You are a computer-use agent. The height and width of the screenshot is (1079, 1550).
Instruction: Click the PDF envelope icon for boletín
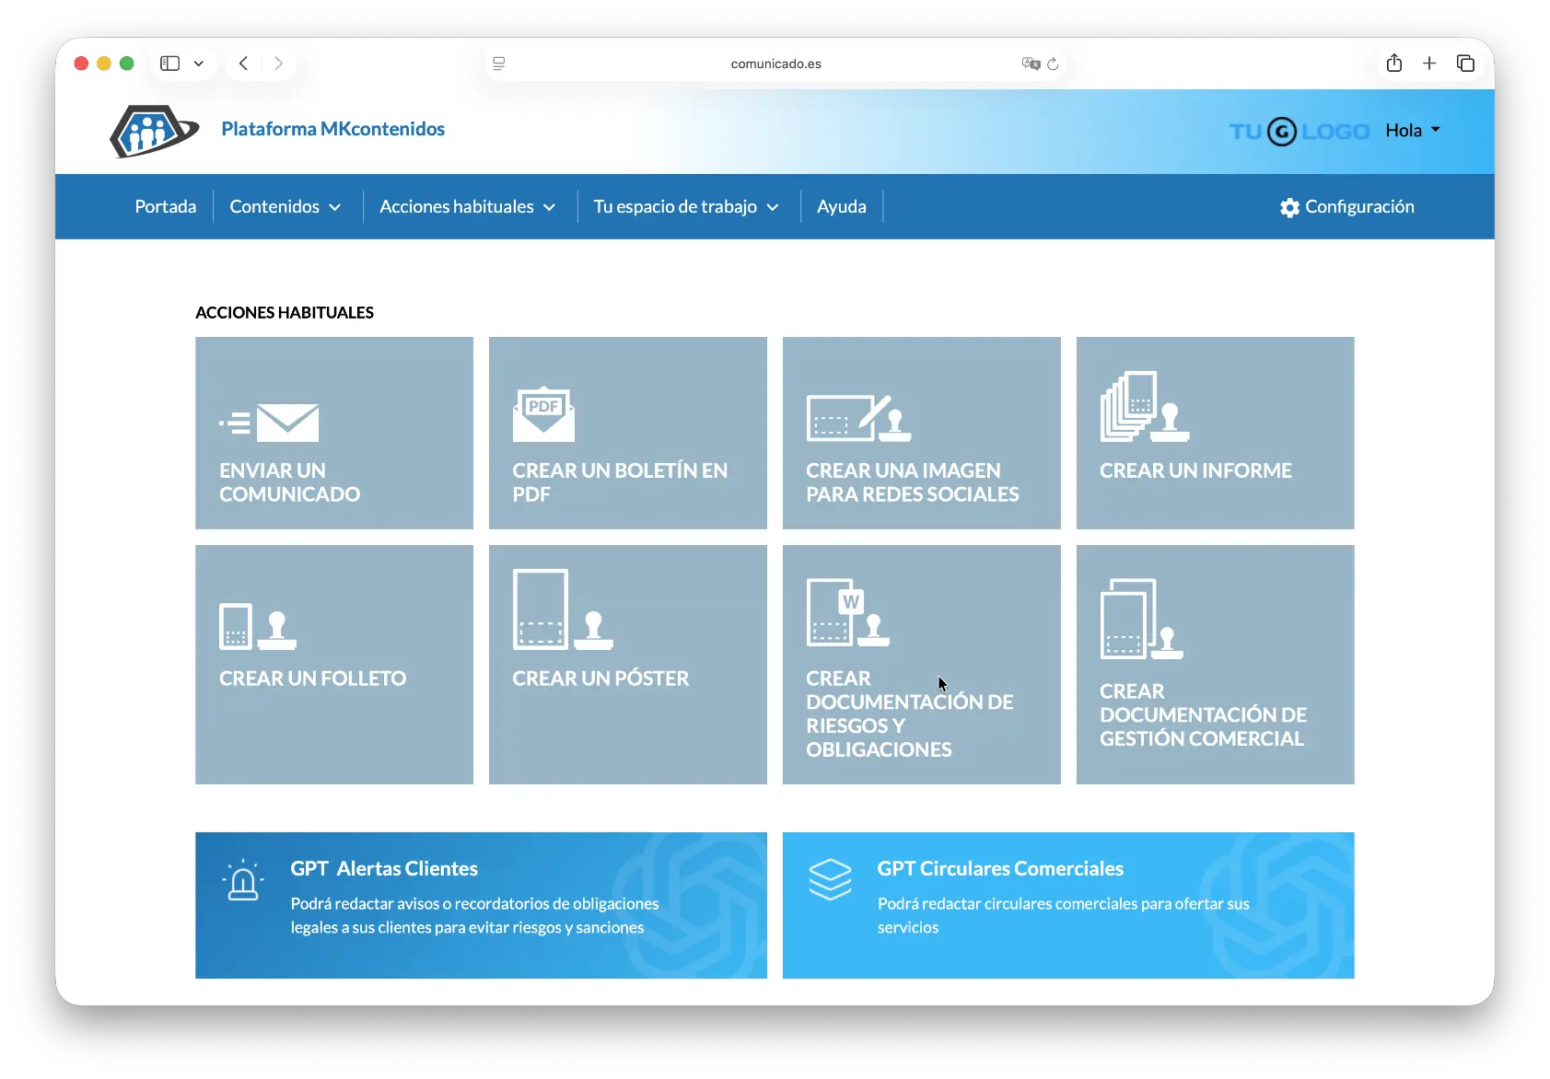point(543,414)
